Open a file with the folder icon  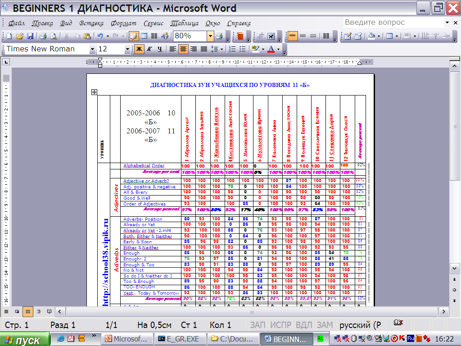20,36
